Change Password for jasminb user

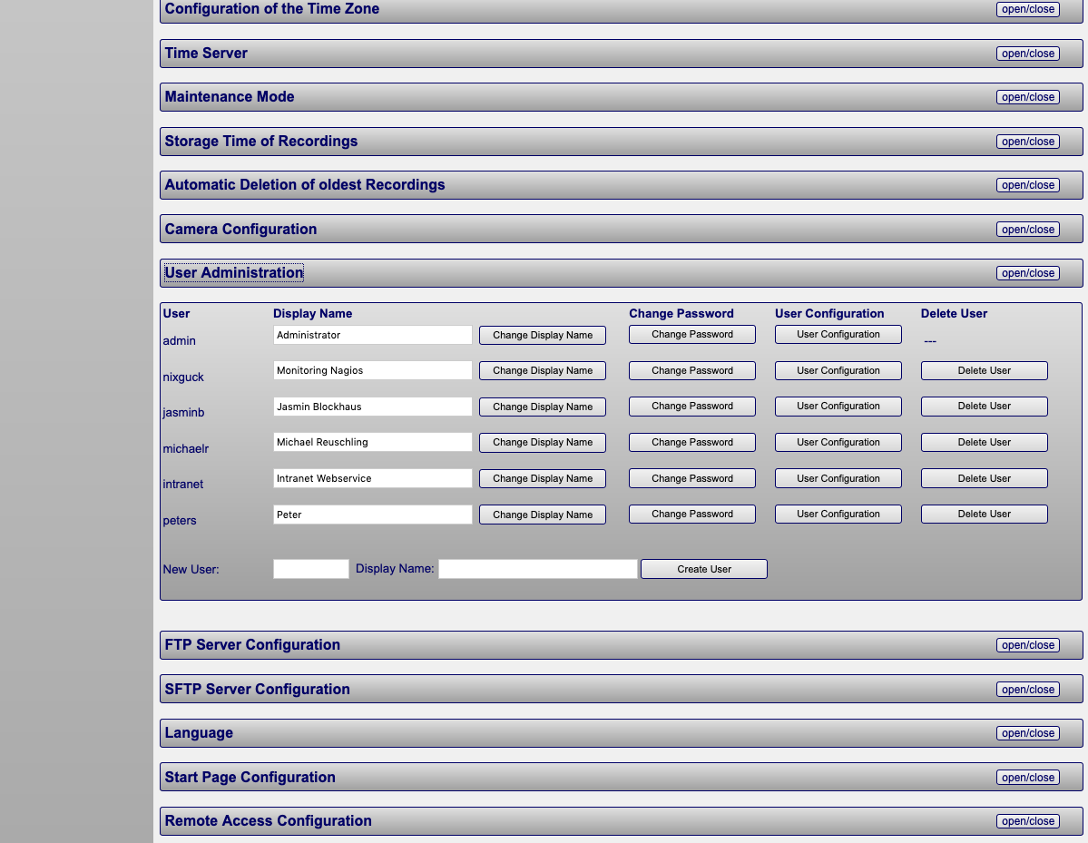(691, 406)
